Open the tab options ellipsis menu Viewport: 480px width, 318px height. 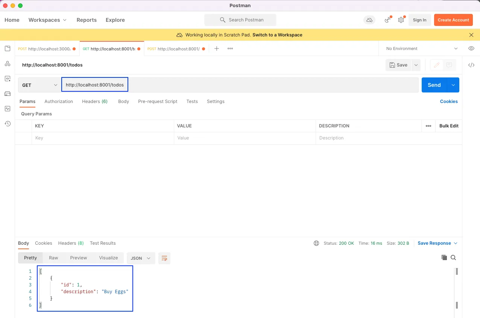point(230,48)
